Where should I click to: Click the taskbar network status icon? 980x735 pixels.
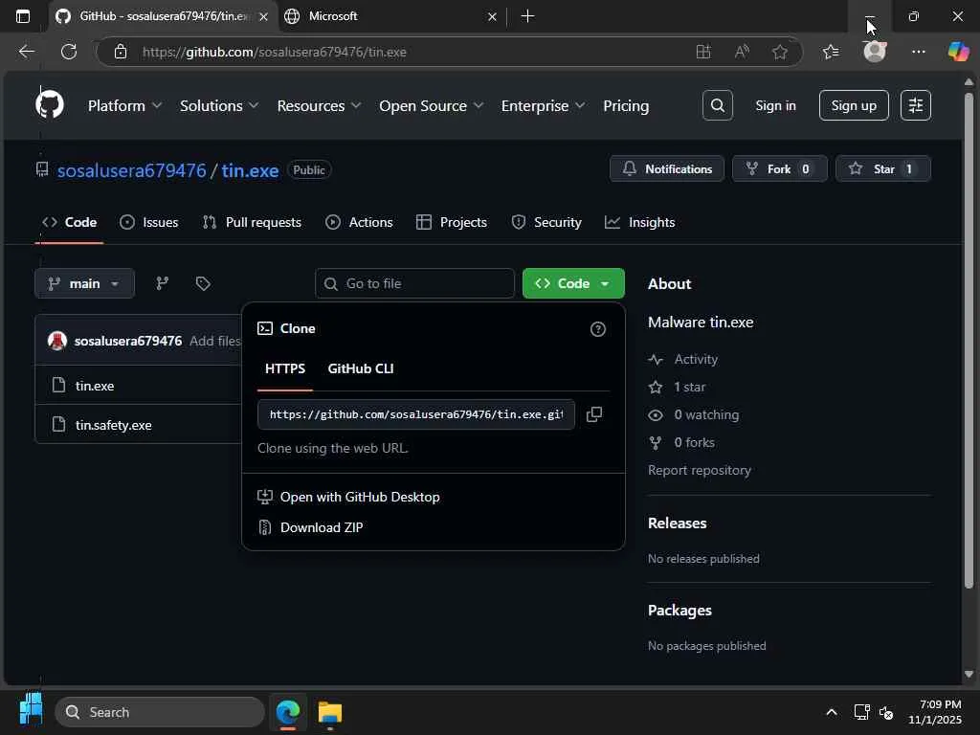pyautogui.click(x=862, y=712)
